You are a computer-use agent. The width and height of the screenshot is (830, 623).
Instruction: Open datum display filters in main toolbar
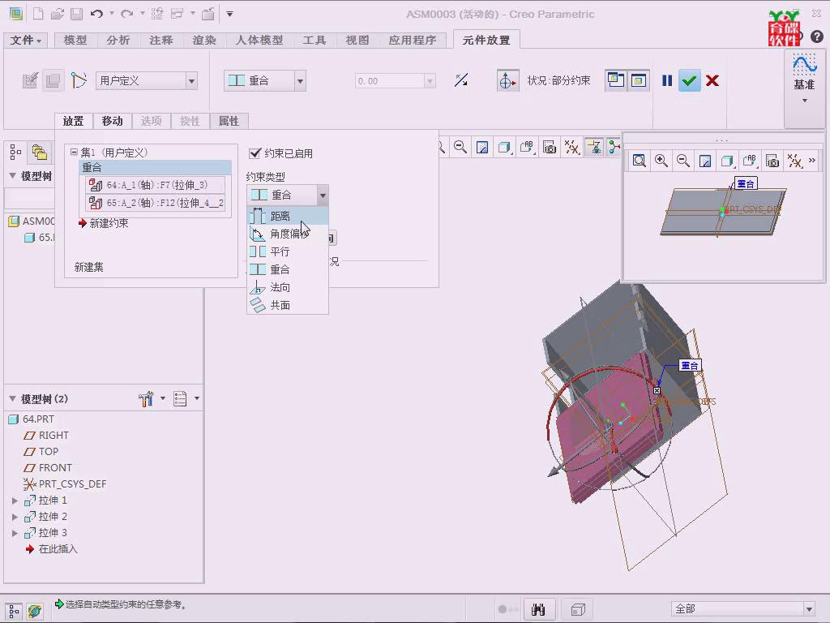(x=572, y=148)
